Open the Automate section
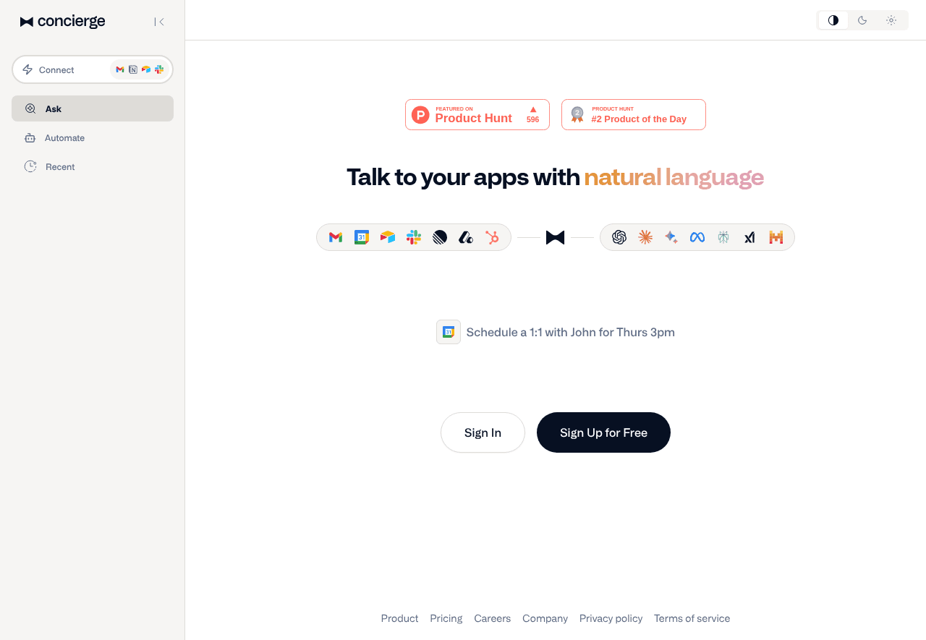Viewport: 926px width, 640px height. point(64,138)
